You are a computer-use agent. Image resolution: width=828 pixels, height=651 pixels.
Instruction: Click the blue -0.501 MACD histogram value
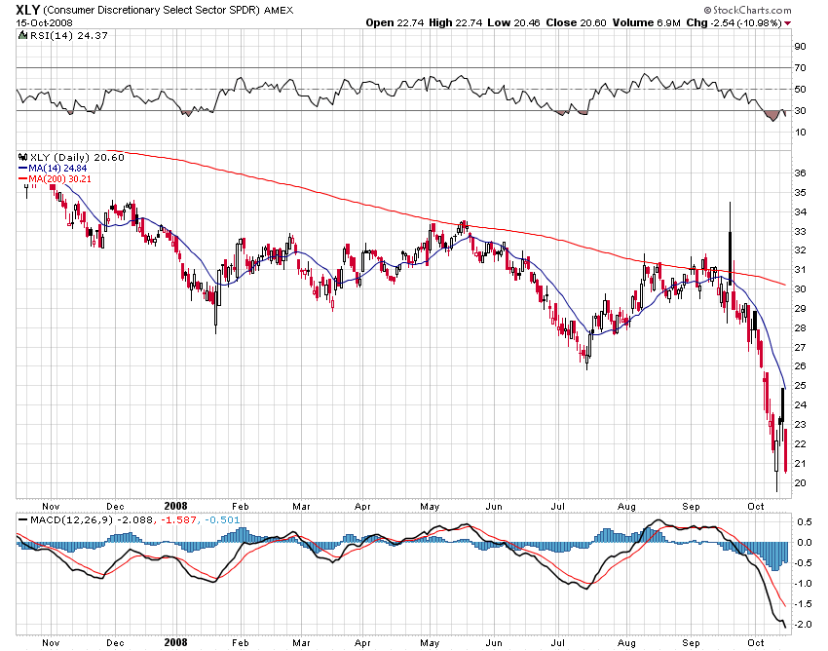point(222,520)
